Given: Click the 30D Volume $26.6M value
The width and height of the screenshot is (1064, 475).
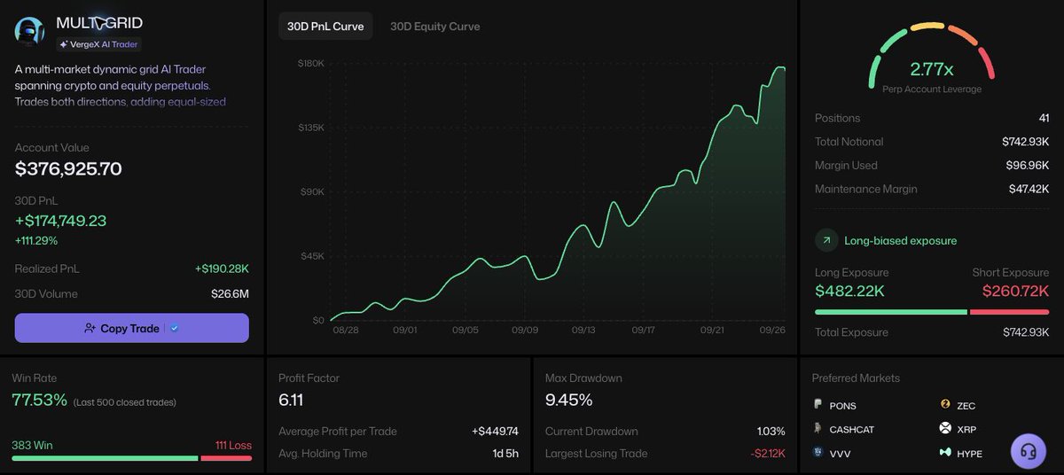Looking at the screenshot, I should (230, 293).
